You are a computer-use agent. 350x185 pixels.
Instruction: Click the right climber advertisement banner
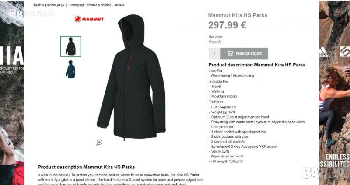point(335,93)
